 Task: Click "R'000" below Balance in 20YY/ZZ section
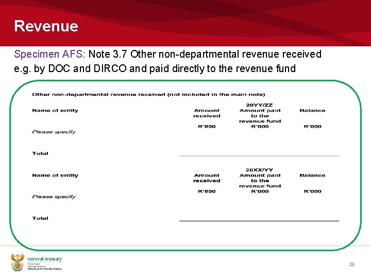pyautogui.click(x=313, y=127)
